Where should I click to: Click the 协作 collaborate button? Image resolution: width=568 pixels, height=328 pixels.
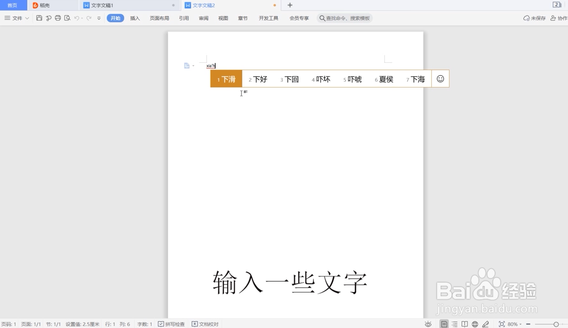tap(560, 18)
